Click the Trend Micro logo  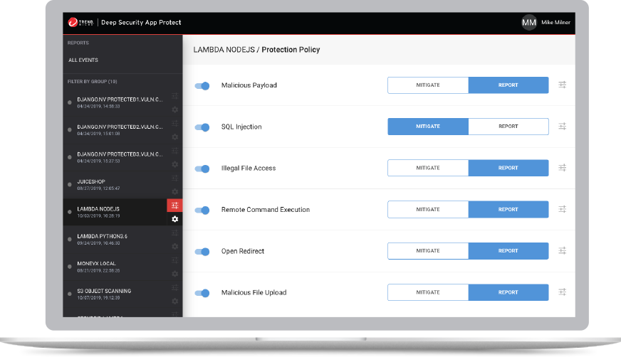click(x=80, y=23)
